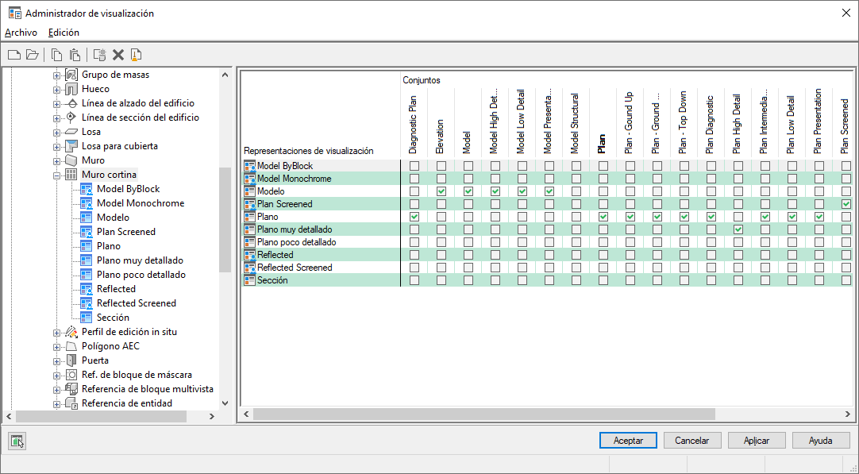
Task: Click the purge icon beside Delete
Action: tap(136, 54)
